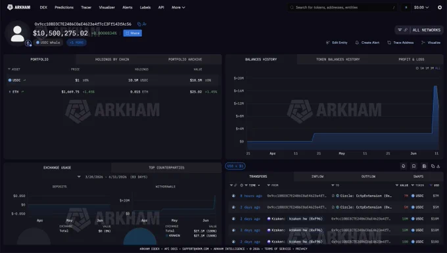
Task: Open the Token column filter
Action: tap(413, 185)
